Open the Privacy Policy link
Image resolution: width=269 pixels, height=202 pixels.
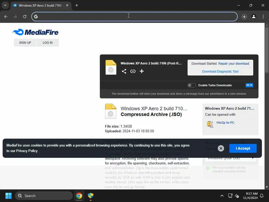pyautogui.click(x=27, y=151)
